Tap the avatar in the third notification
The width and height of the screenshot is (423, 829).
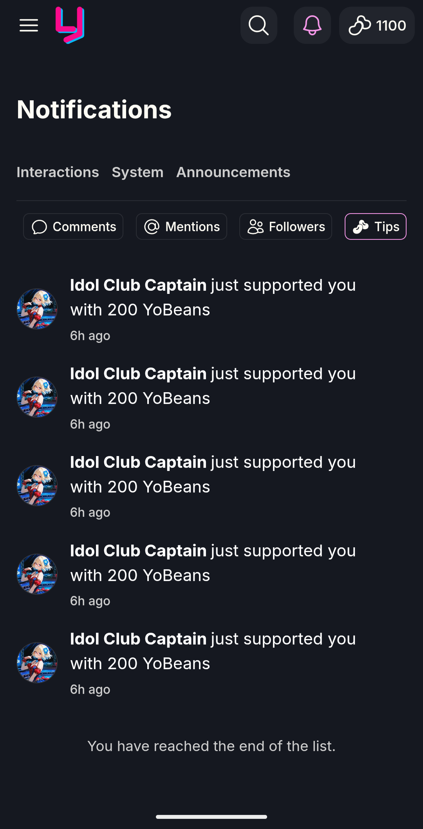click(37, 486)
